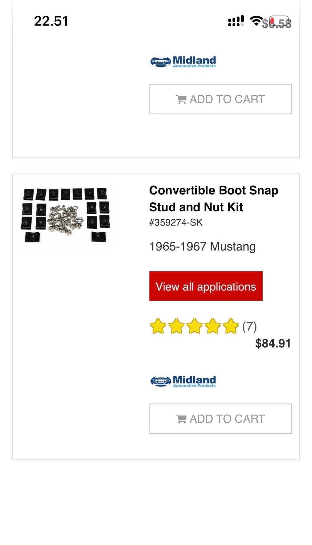This screenshot has width=312, height=545.
Task: Open the Convertible Boot Snap Stud and Nut Kit title
Action: tap(214, 198)
